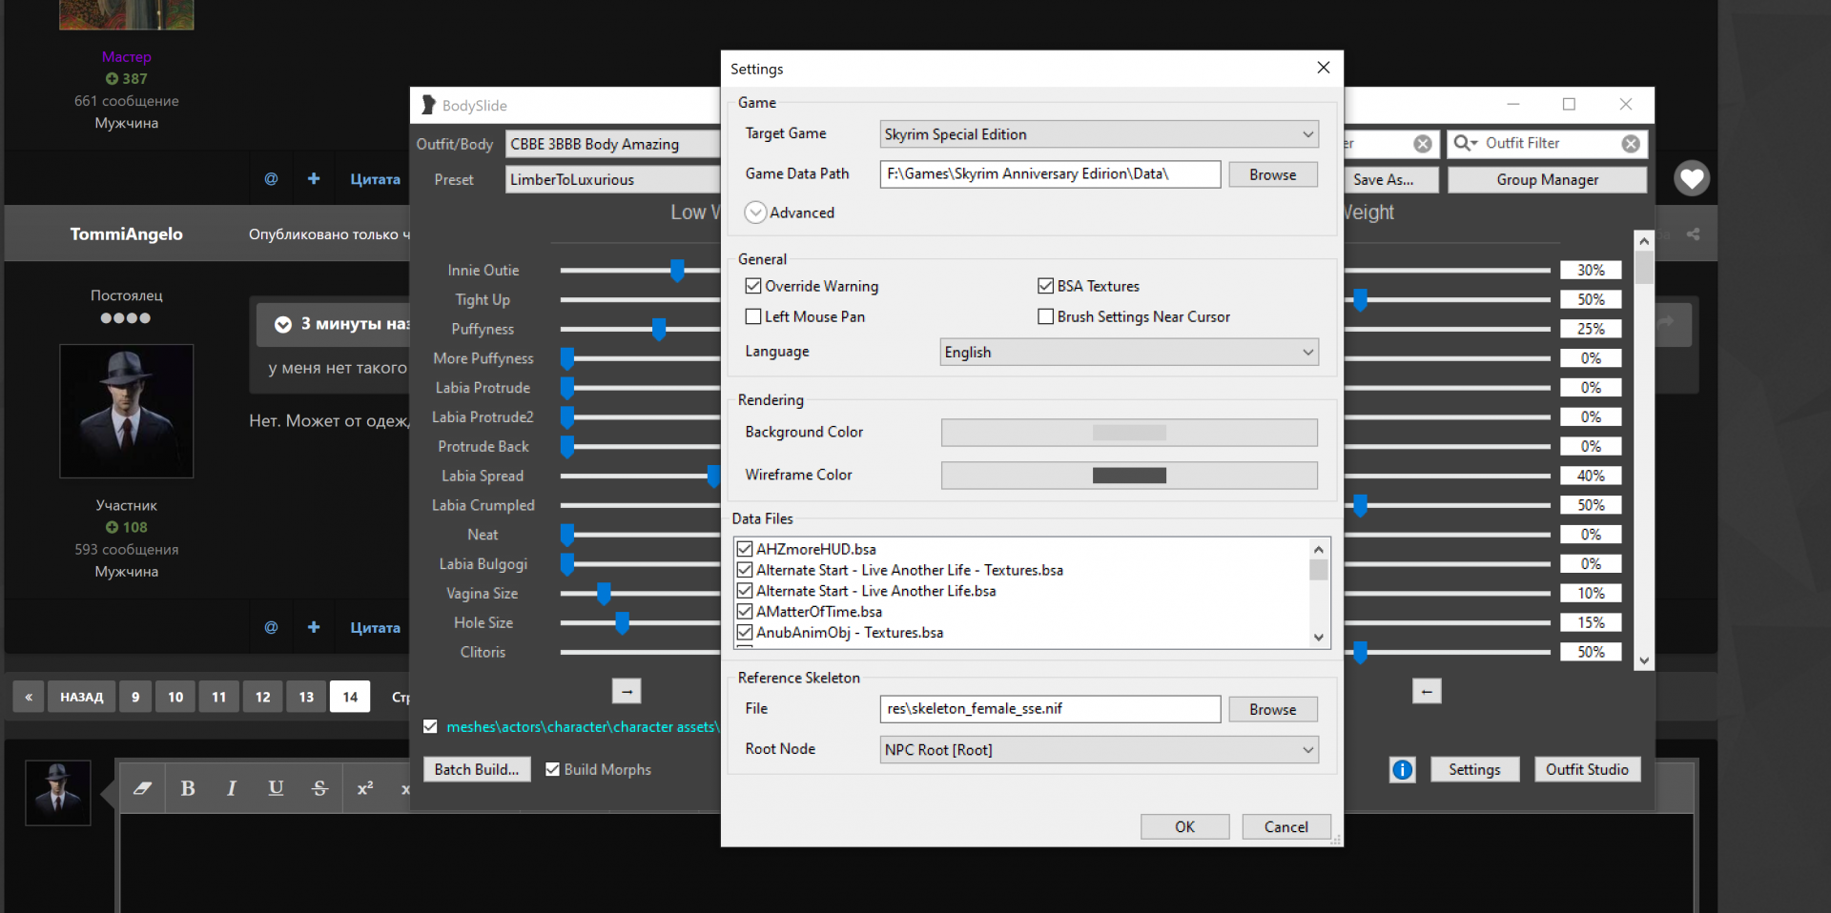
Task: Pick the Wireframe Color swatch
Action: click(x=1129, y=476)
